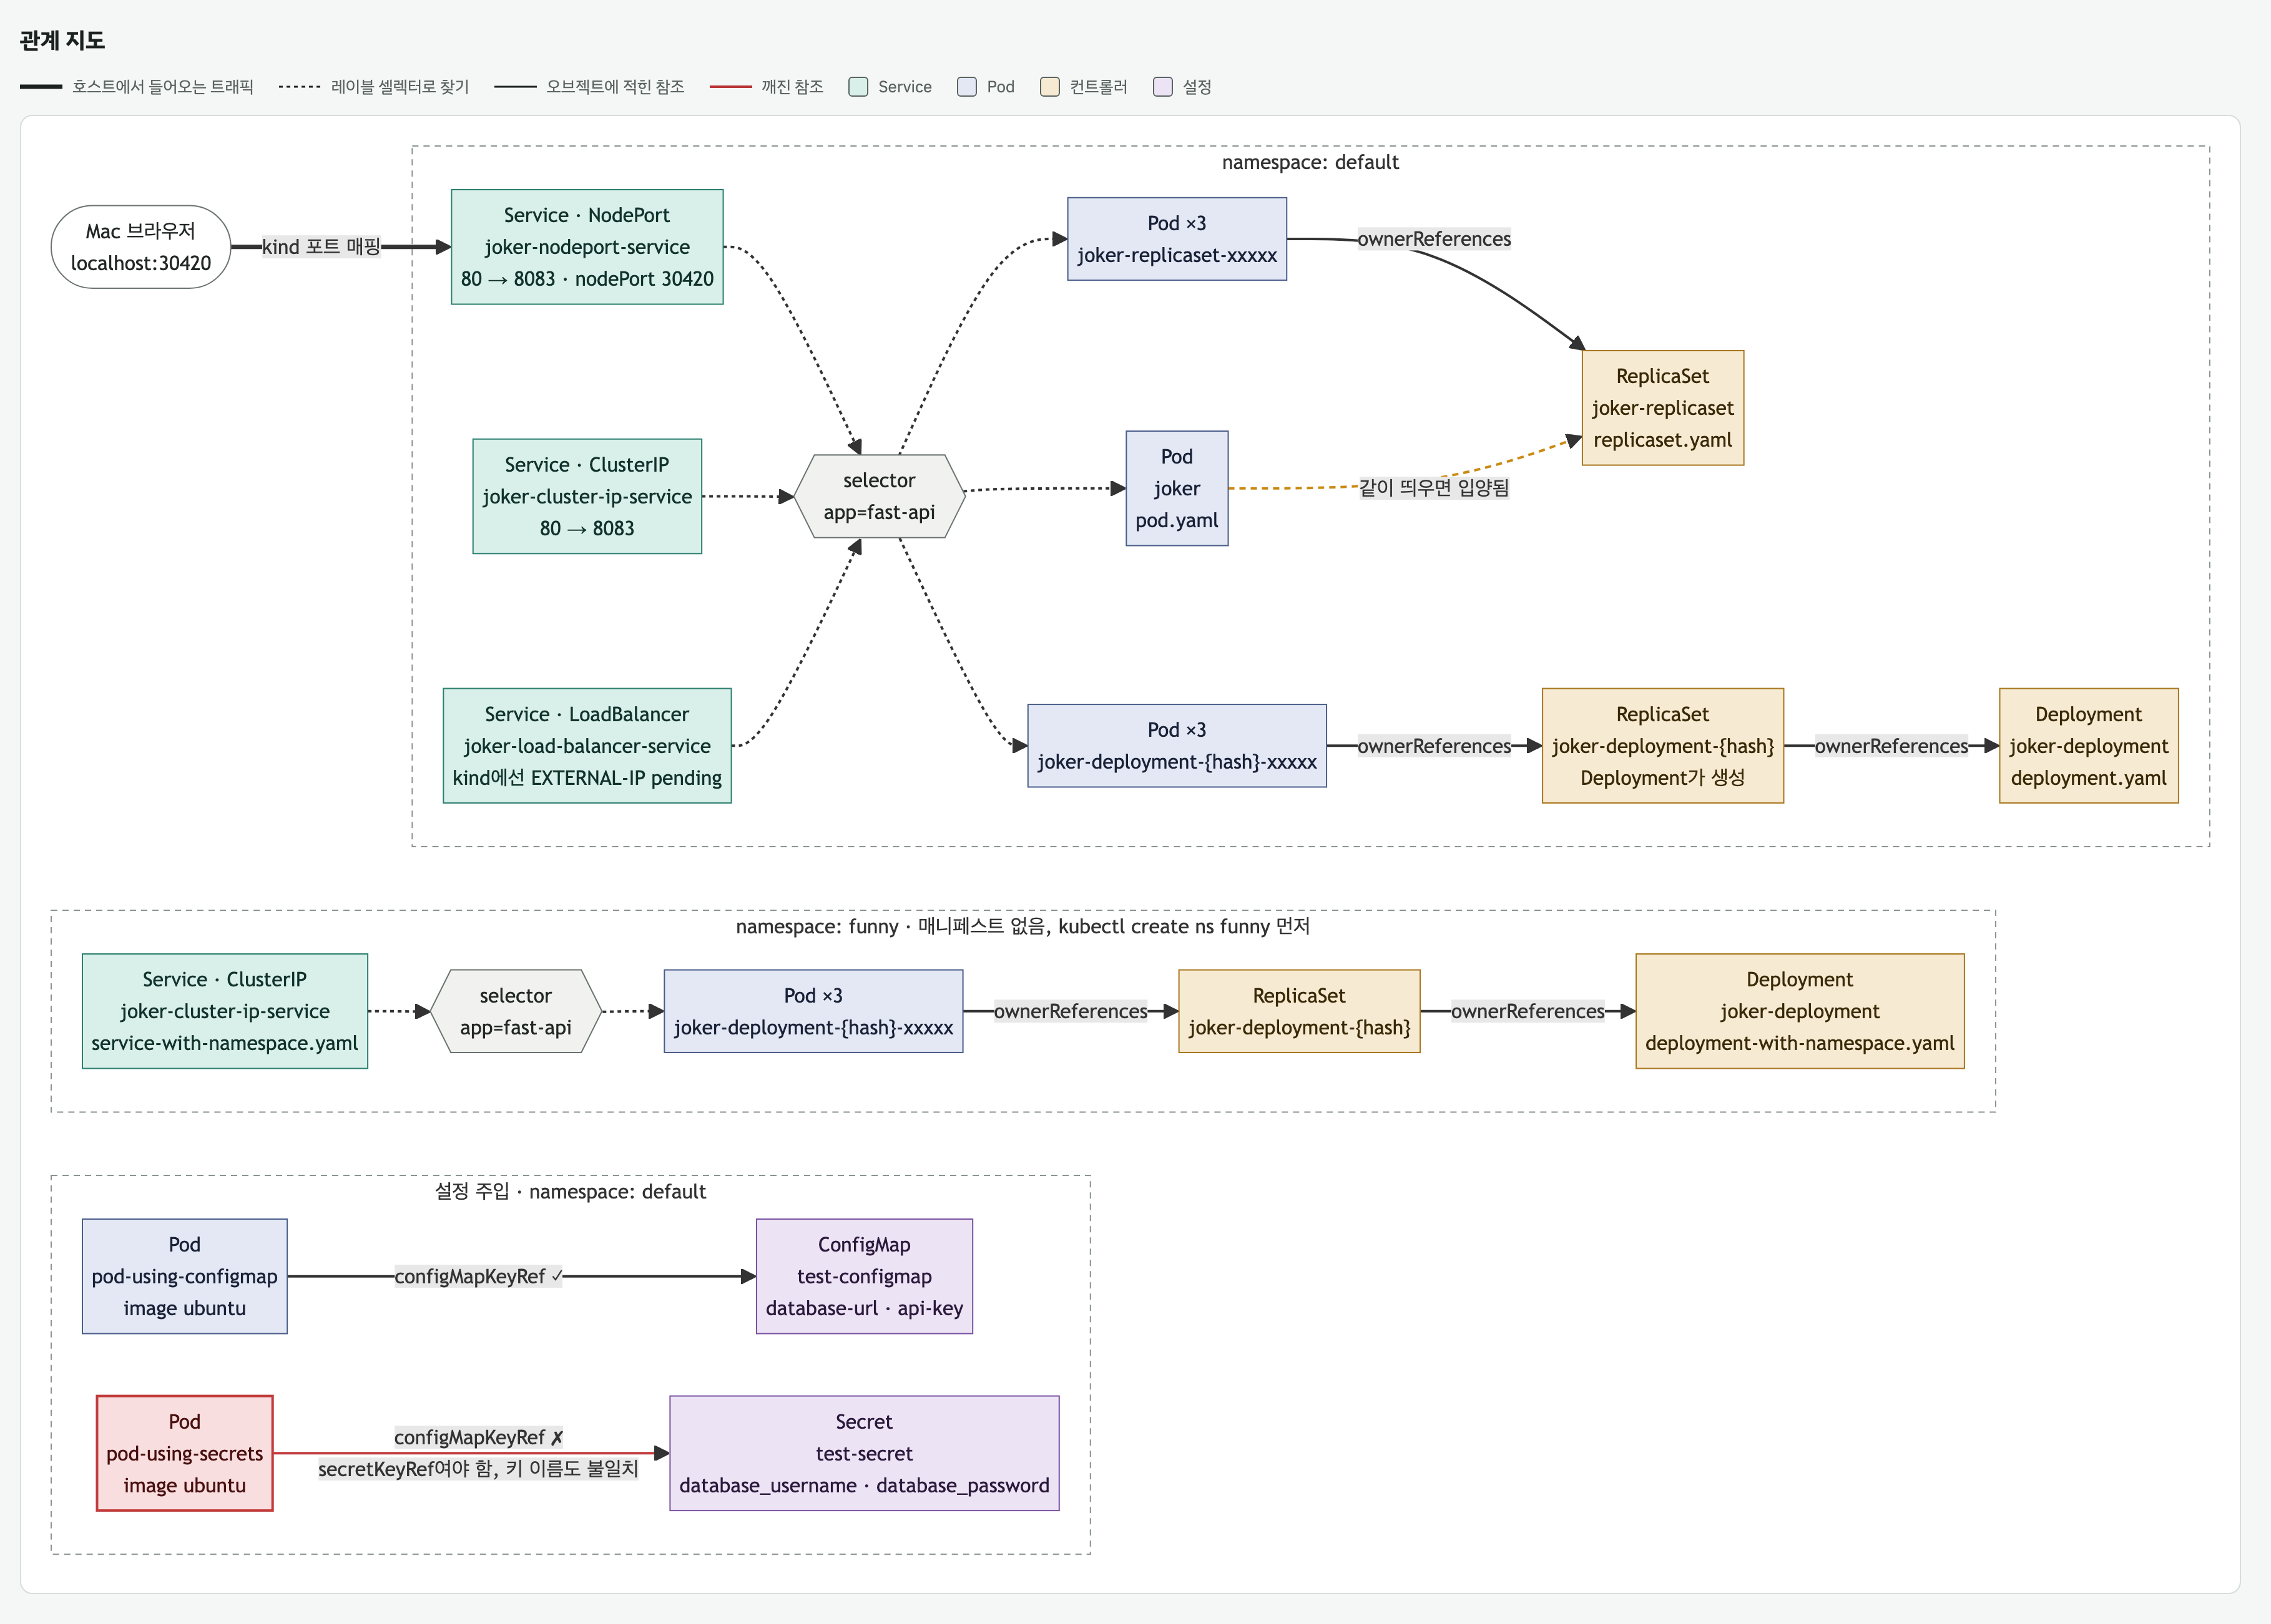Click the '호스트에서 들어오는 트래픽' legend entry
This screenshot has width=2271, height=1624.
coord(137,87)
